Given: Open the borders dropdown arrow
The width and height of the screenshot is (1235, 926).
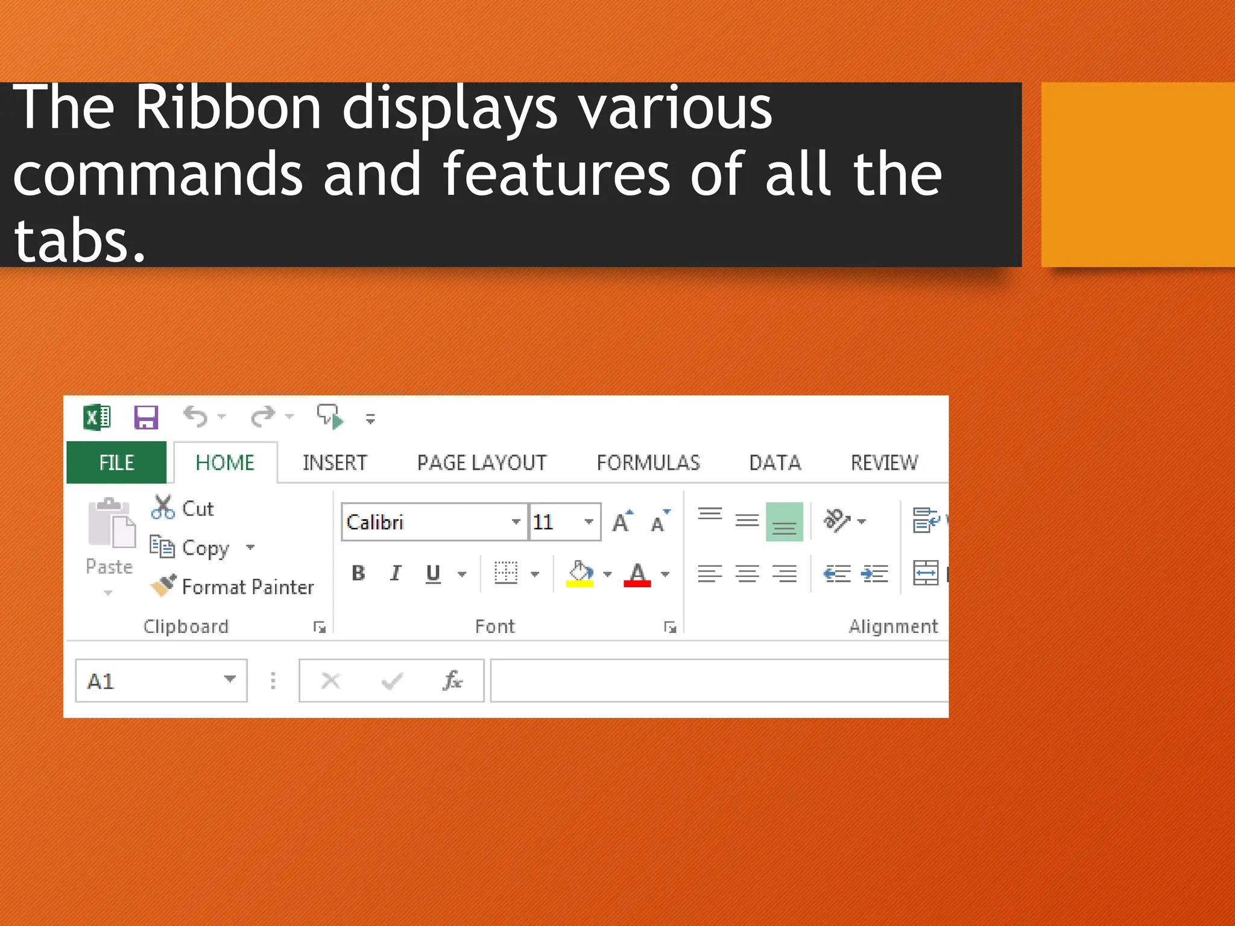Looking at the screenshot, I should click(x=535, y=574).
